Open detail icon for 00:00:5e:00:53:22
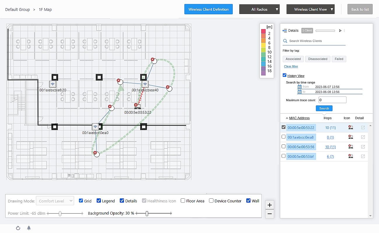379x233 pixels. tap(363, 128)
